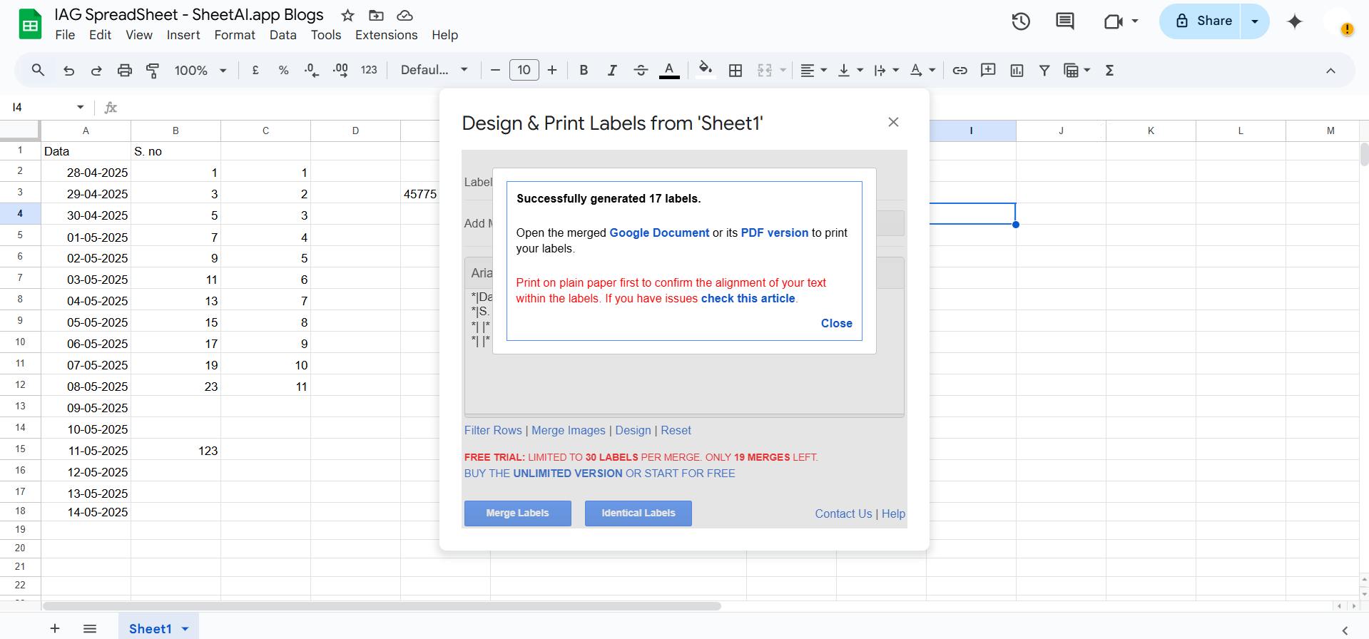This screenshot has height=639, width=1369.
Task: View the cloud save status
Action: (x=404, y=15)
